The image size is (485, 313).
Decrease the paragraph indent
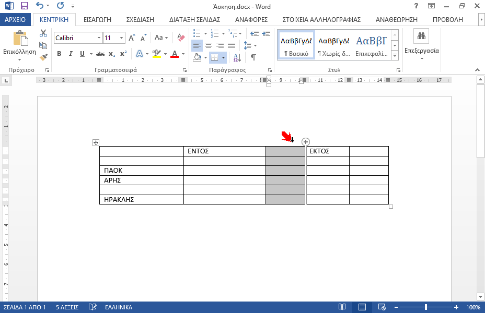[254, 33]
